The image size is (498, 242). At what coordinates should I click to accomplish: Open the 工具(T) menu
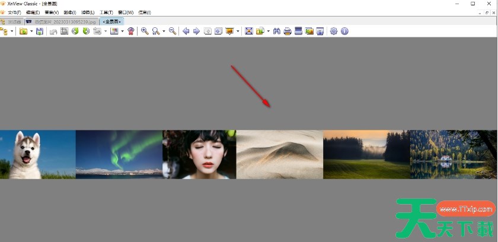click(106, 12)
